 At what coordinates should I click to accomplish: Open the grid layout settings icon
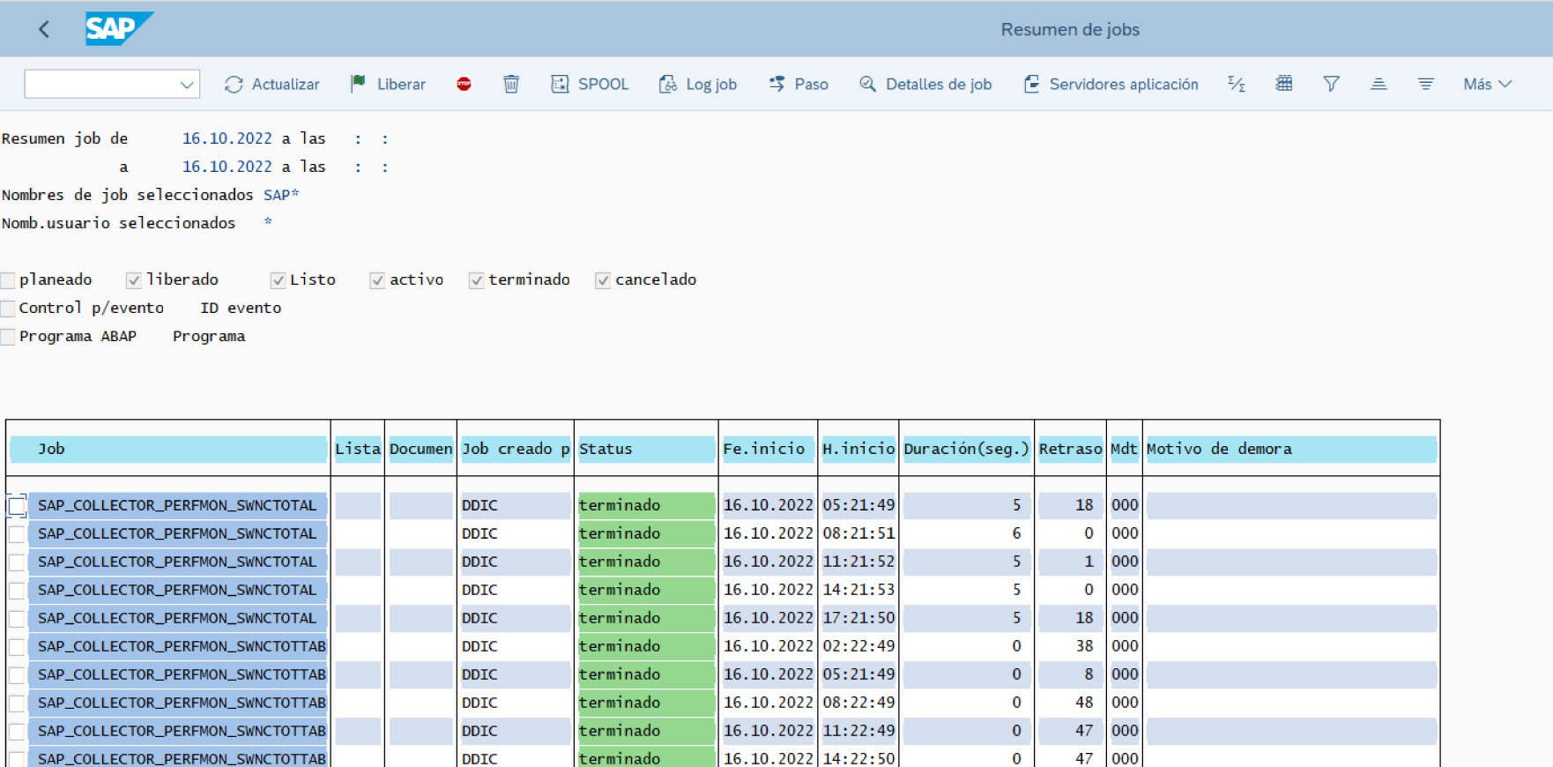coord(1284,84)
